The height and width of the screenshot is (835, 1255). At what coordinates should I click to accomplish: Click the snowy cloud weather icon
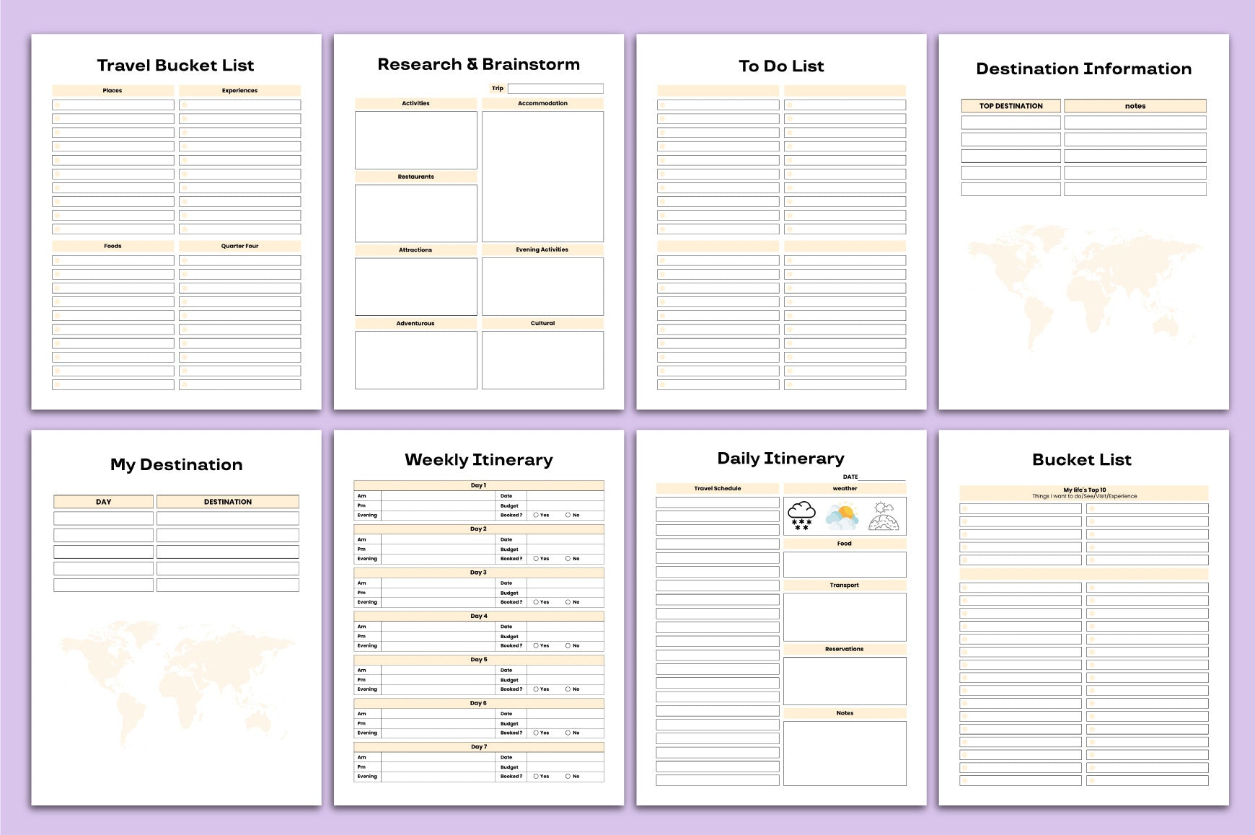pyautogui.click(x=801, y=516)
